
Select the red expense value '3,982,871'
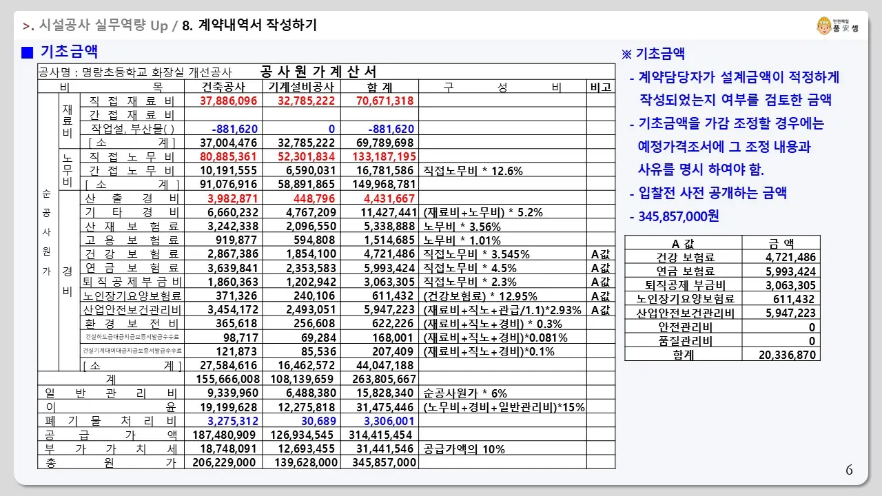click(232, 199)
